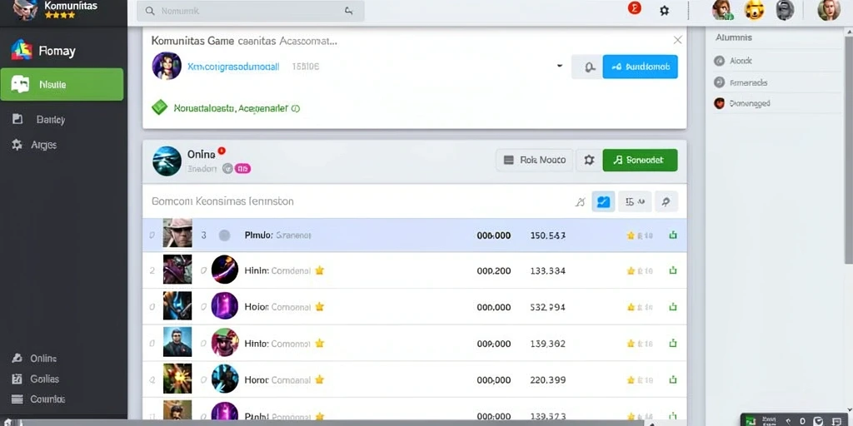Click the pink badge under Onlna
The image size is (853, 426).
242,169
